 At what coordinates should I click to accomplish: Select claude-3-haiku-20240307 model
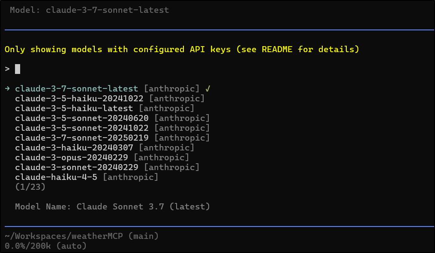coord(74,147)
